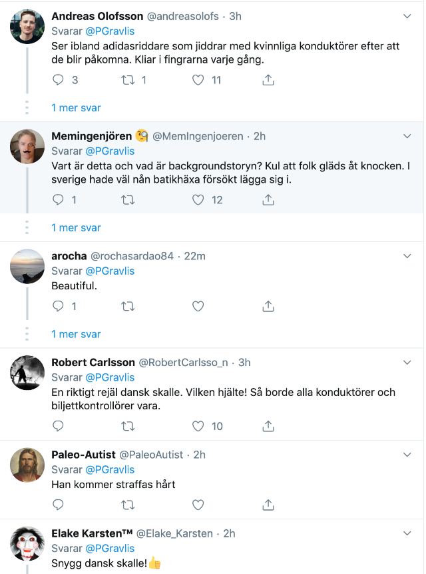Open more options chevron on Andreas Olofsson's tweet
426x574 pixels.
click(x=408, y=16)
